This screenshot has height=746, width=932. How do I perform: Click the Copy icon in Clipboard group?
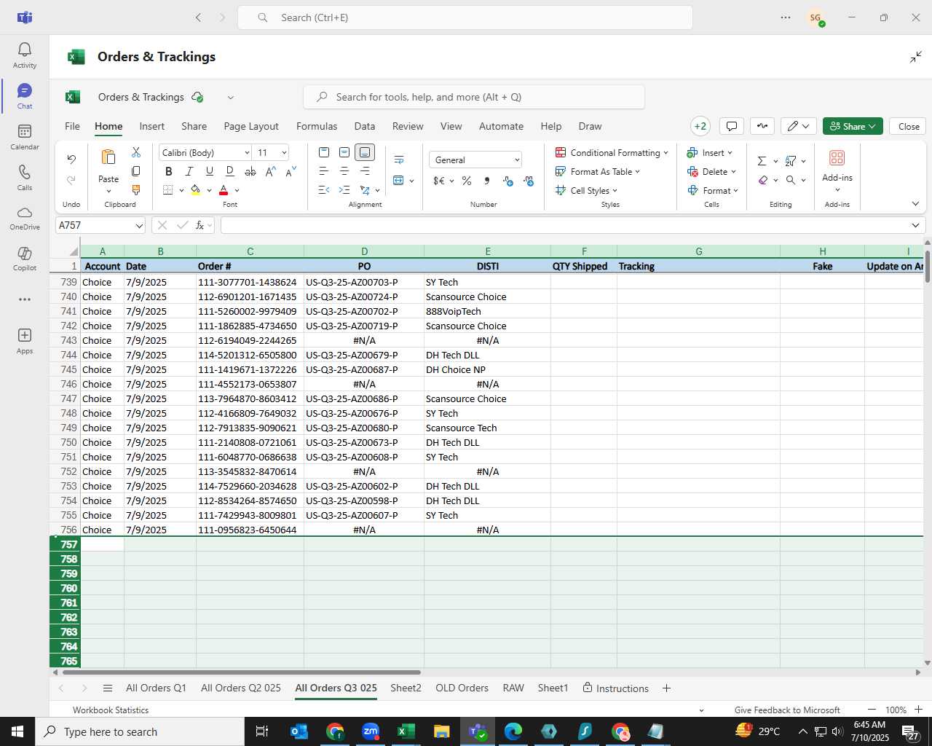pos(136,171)
